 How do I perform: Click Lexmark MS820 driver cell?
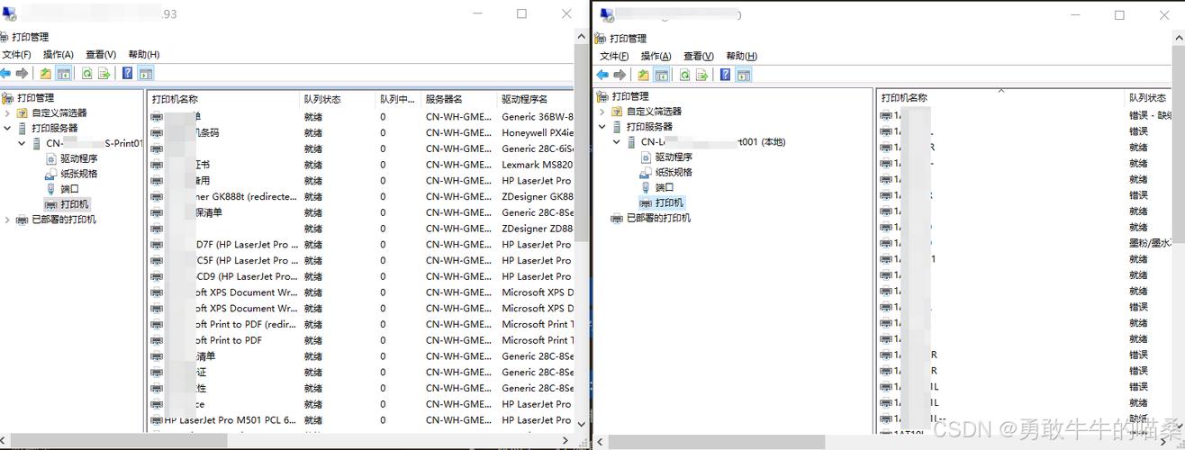(537, 165)
